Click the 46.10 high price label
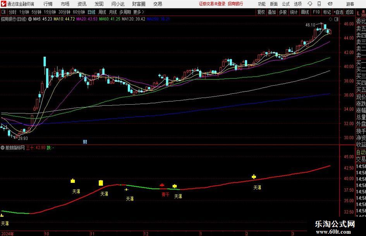The width and height of the screenshot is (366, 236). click(x=310, y=25)
